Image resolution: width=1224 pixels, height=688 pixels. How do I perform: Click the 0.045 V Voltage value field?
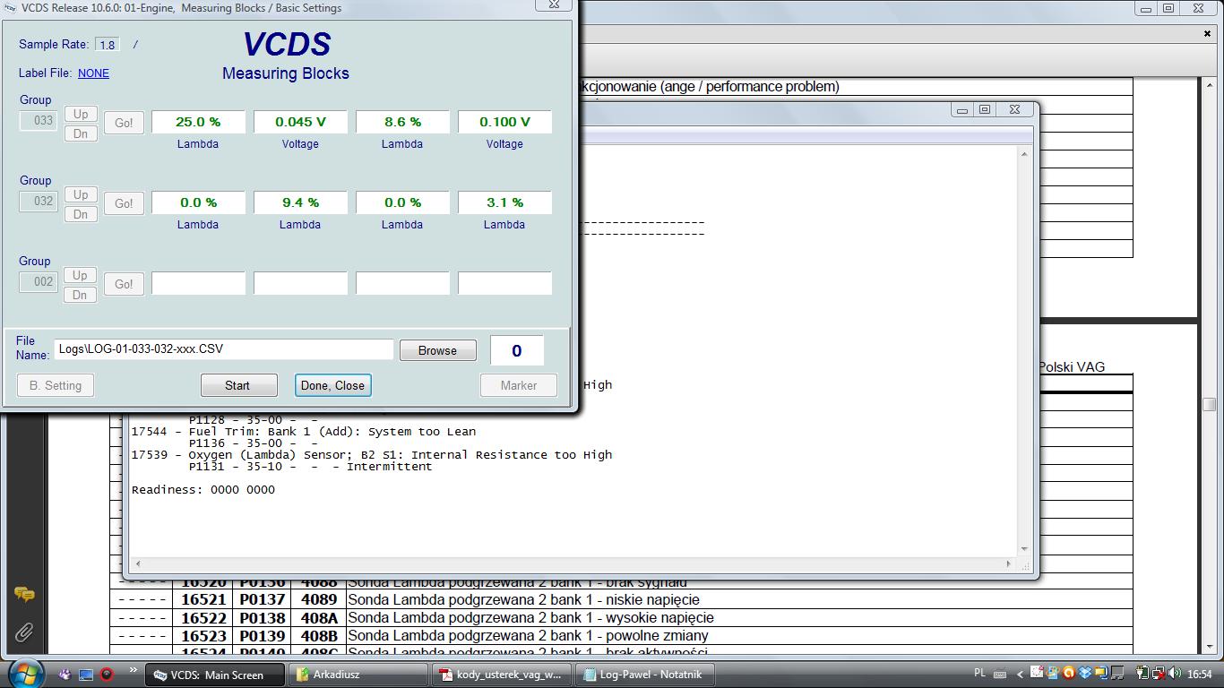[x=300, y=122]
